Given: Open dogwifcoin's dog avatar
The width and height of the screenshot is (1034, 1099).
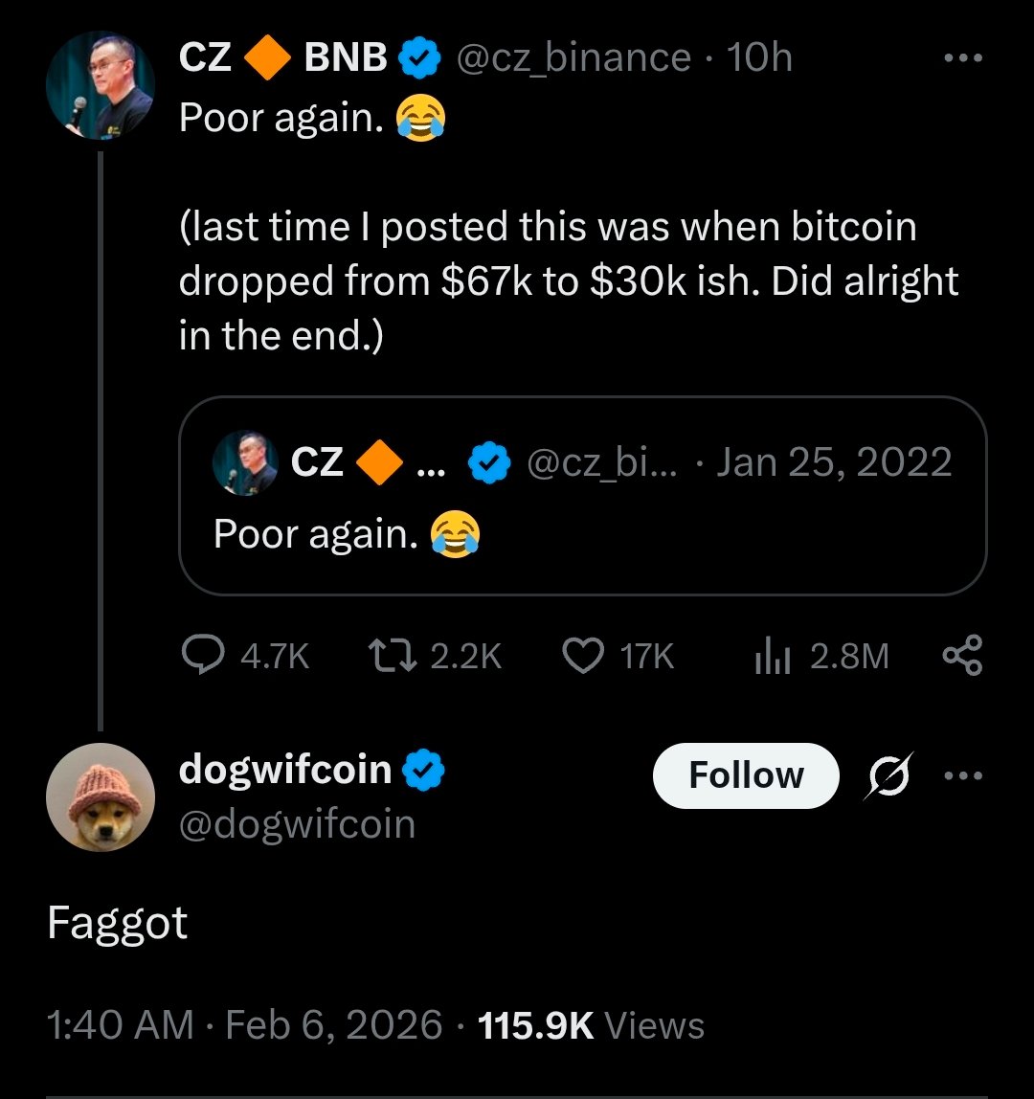Looking at the screenshot, I should [101, 796].
